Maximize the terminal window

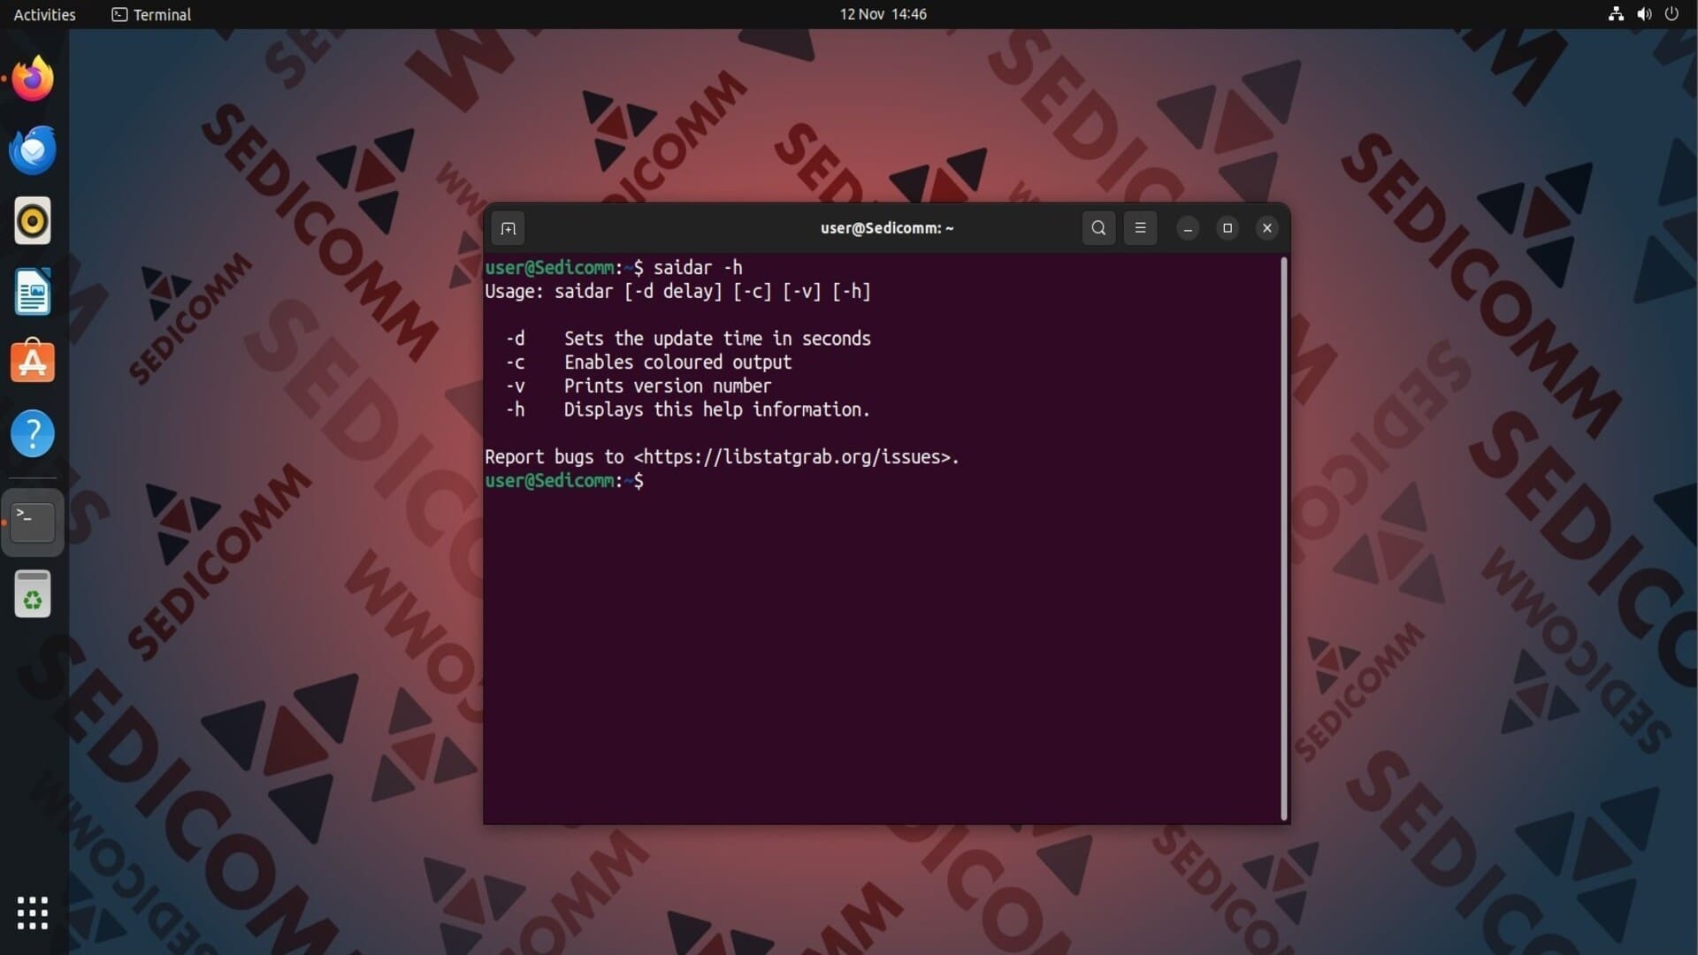point(1228,228)
